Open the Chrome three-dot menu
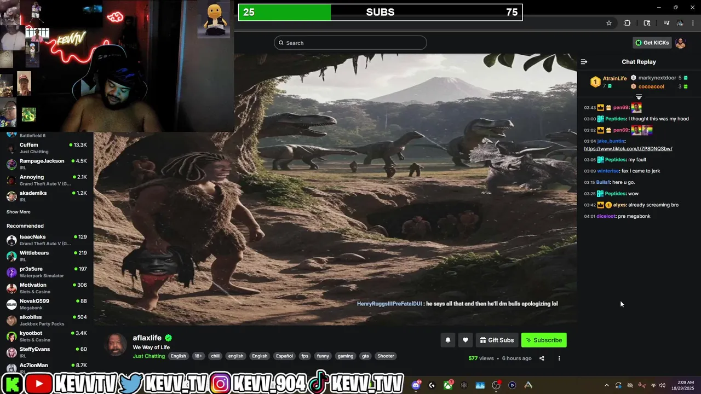This screenshot has height=394, width=701. click(693, 23)
